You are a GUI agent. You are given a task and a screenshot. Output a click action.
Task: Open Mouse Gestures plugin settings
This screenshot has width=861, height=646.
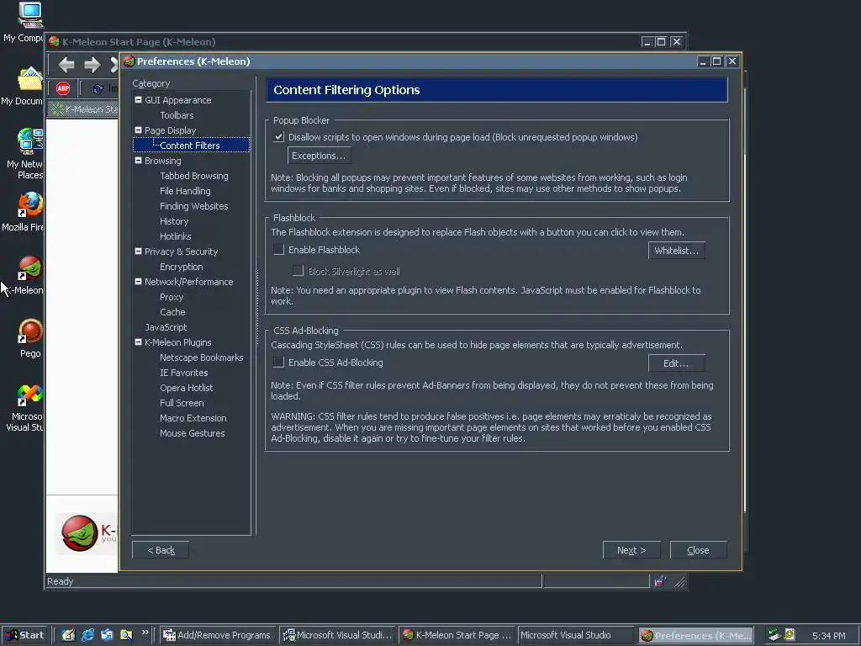coord(193,433)
